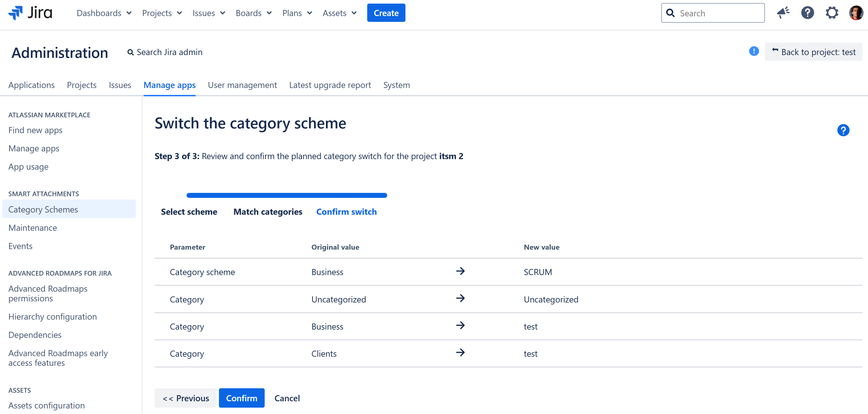
Task: Switch to the User management tab
Action: pos(242,85)
